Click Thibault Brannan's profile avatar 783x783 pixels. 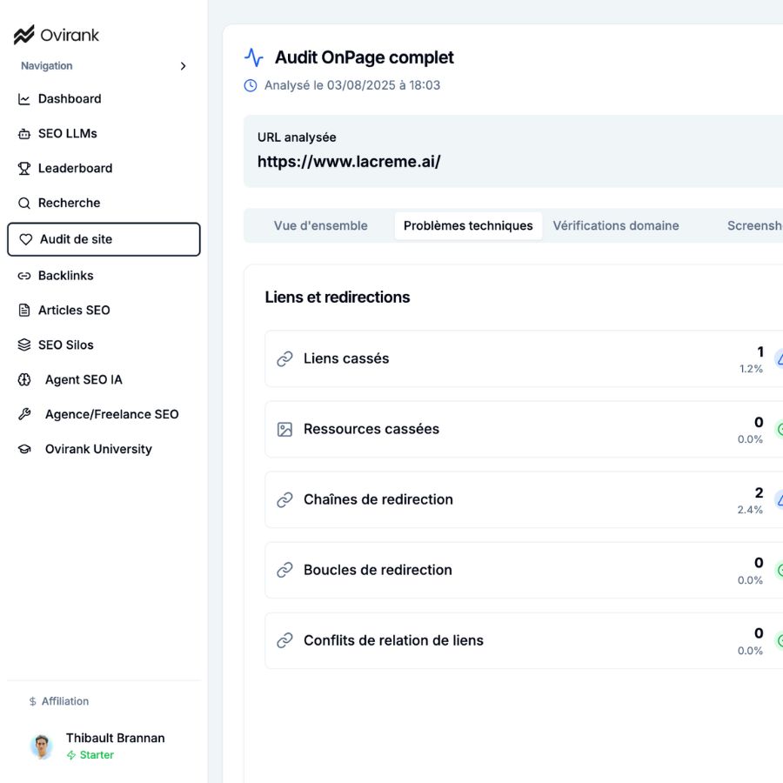(x=42, y=746)
